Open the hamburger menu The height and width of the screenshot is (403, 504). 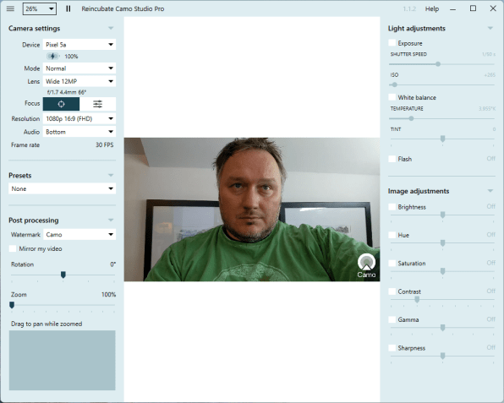click(x=10, y=8)
